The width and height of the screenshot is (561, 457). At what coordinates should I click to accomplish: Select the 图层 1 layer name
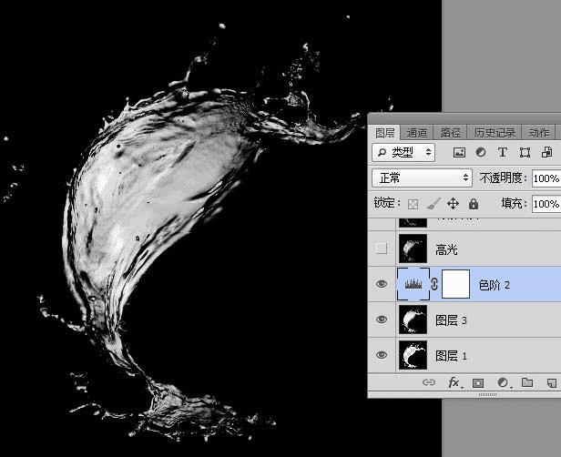pos(451,356)
